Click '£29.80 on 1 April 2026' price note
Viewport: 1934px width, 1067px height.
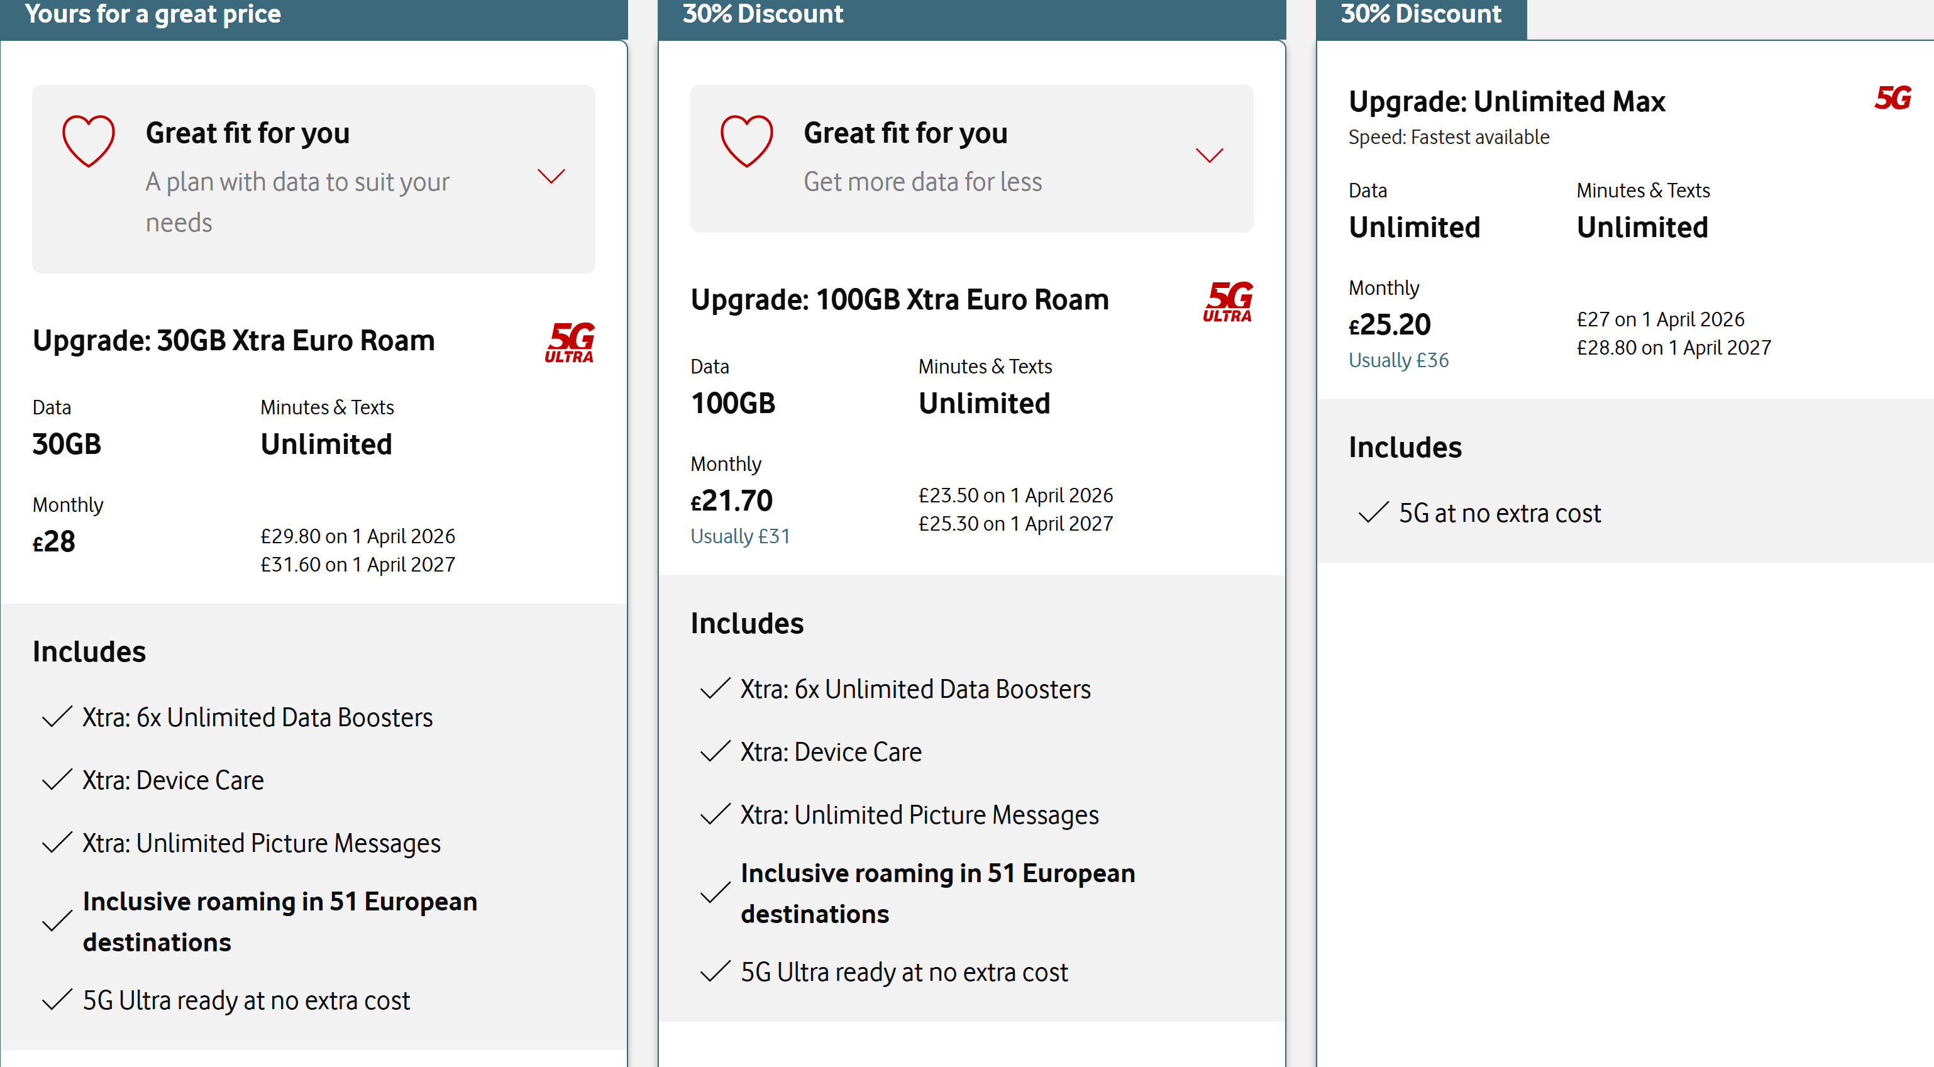click(x=357, y=536)
